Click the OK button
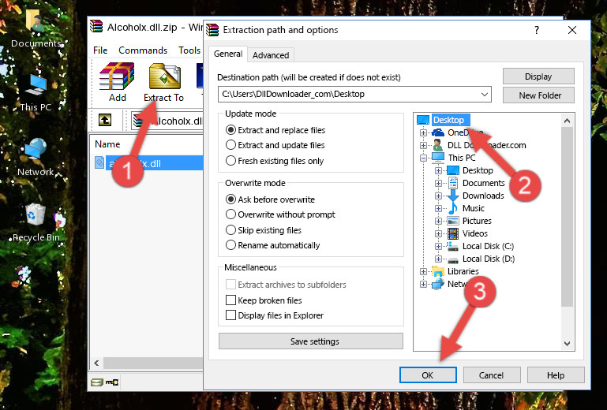 click(x=428, y=375)
